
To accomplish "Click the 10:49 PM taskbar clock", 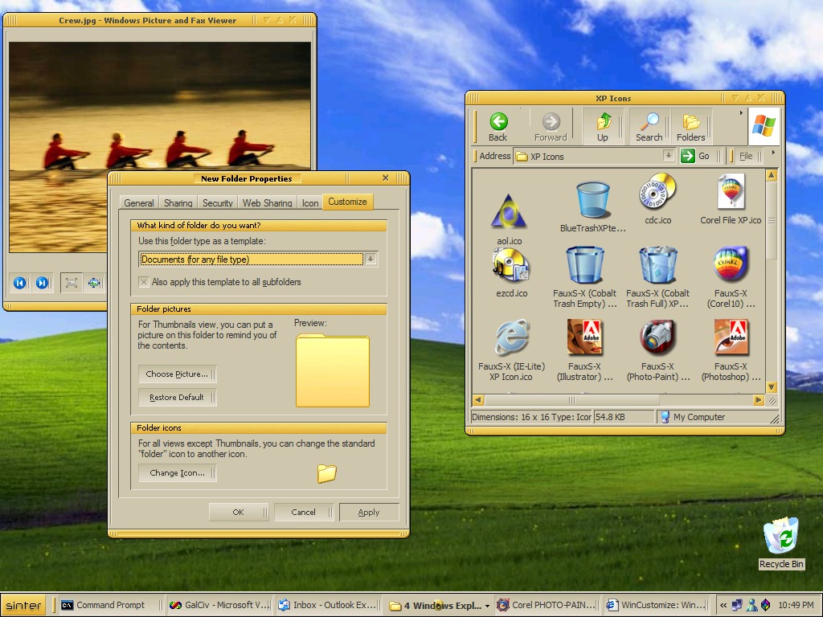I will pos(796,605).
